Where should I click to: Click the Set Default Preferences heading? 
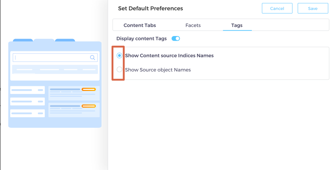point(150,8)
